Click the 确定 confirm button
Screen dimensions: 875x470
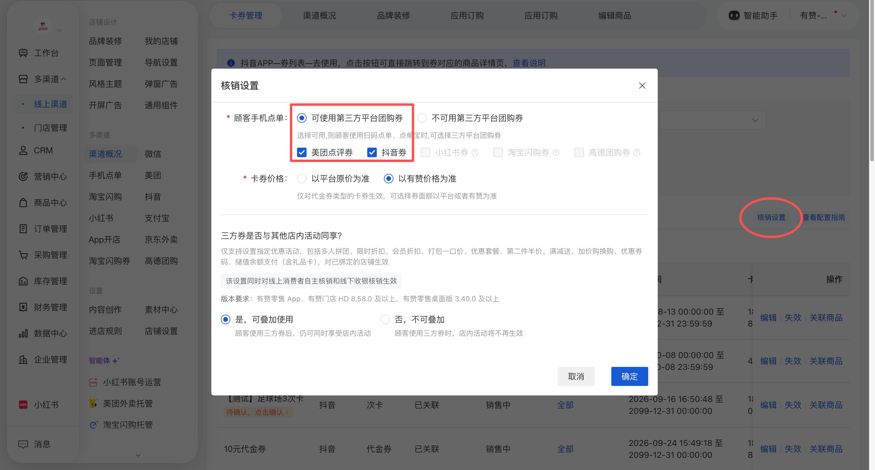(x=629, y=376)
